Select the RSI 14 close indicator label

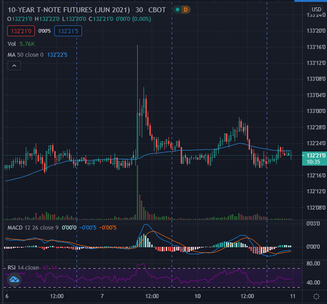coord(23,267)
